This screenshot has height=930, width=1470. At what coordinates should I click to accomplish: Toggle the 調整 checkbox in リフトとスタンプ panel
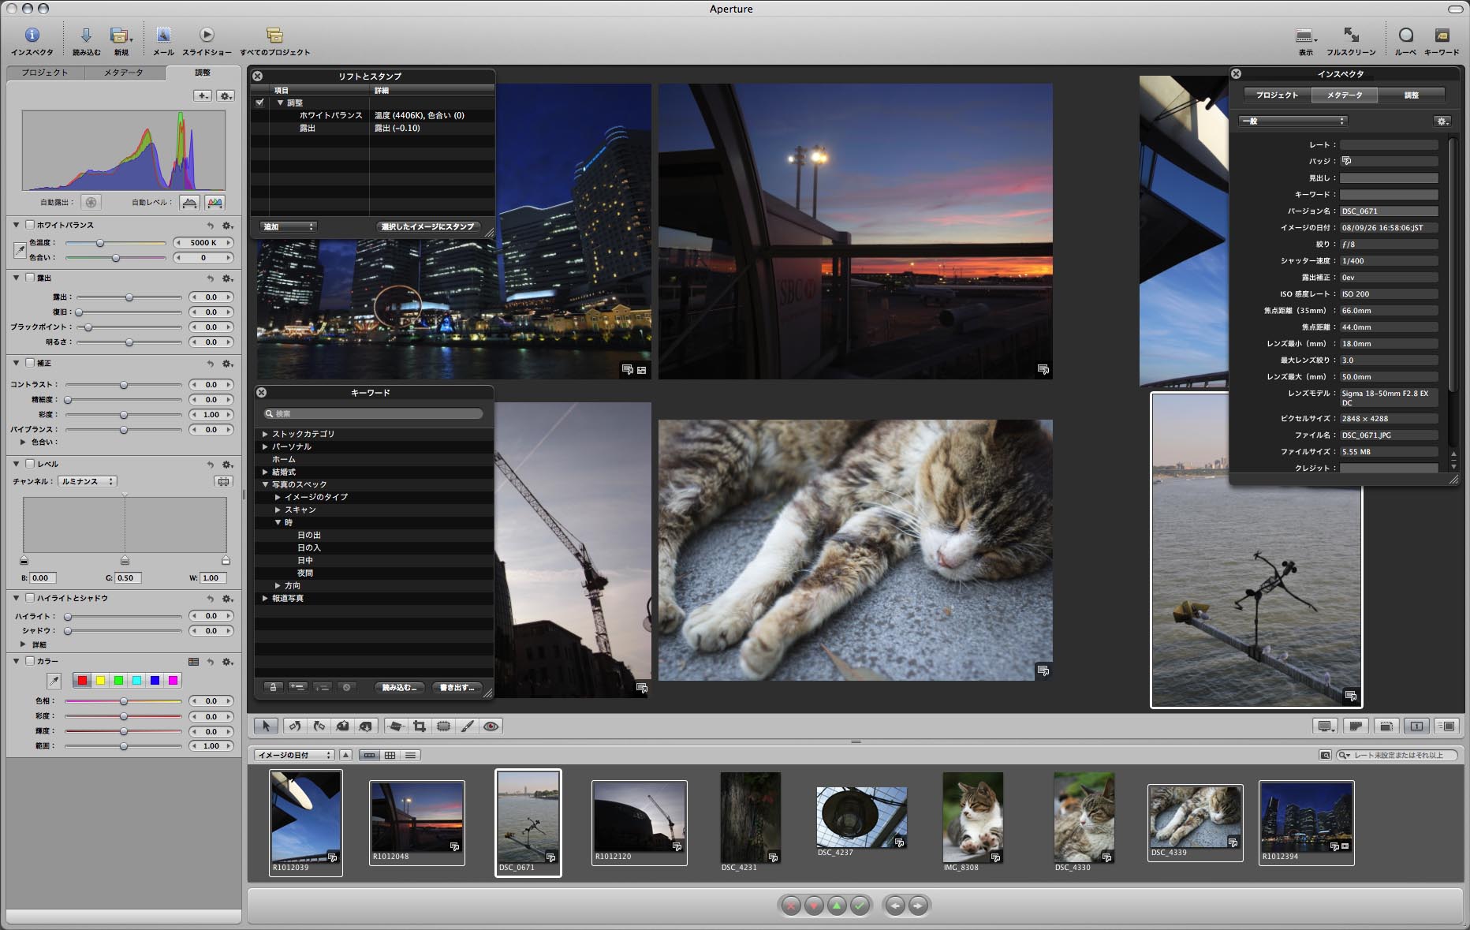261,103
